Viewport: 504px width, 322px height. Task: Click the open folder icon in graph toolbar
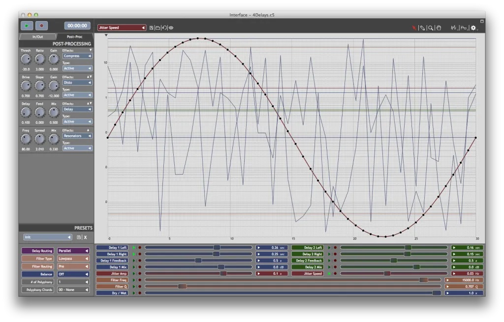point(158,28)
